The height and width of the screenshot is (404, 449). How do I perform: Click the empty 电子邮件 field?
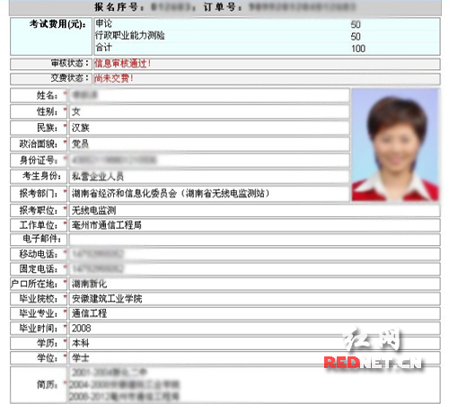[x=255, y=240]
